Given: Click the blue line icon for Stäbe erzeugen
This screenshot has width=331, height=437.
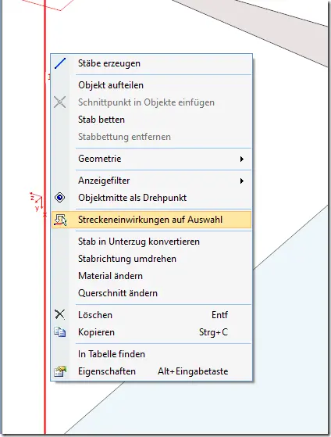Looking at the screenshot, I should (60, 63).
